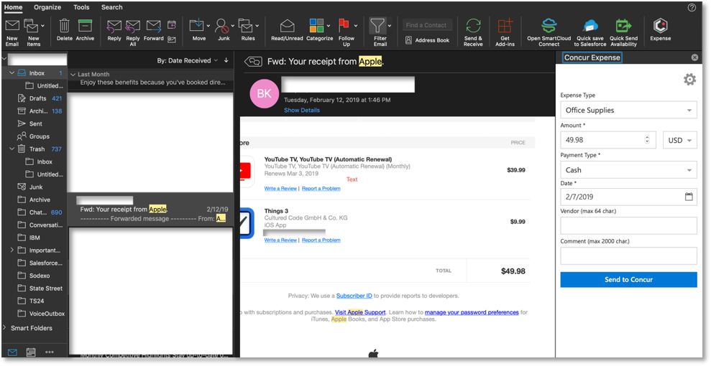Click the Reply toolbar icon
Screen dimensions: 711x366
coord(114,27)
